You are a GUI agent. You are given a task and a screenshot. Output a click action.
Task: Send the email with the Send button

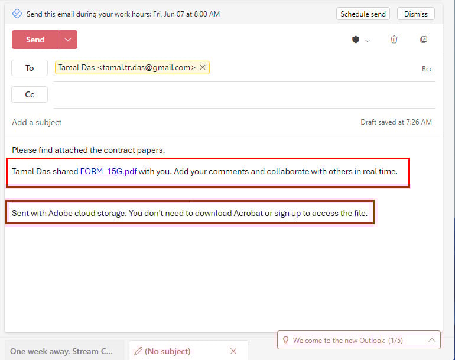(35, 40)
